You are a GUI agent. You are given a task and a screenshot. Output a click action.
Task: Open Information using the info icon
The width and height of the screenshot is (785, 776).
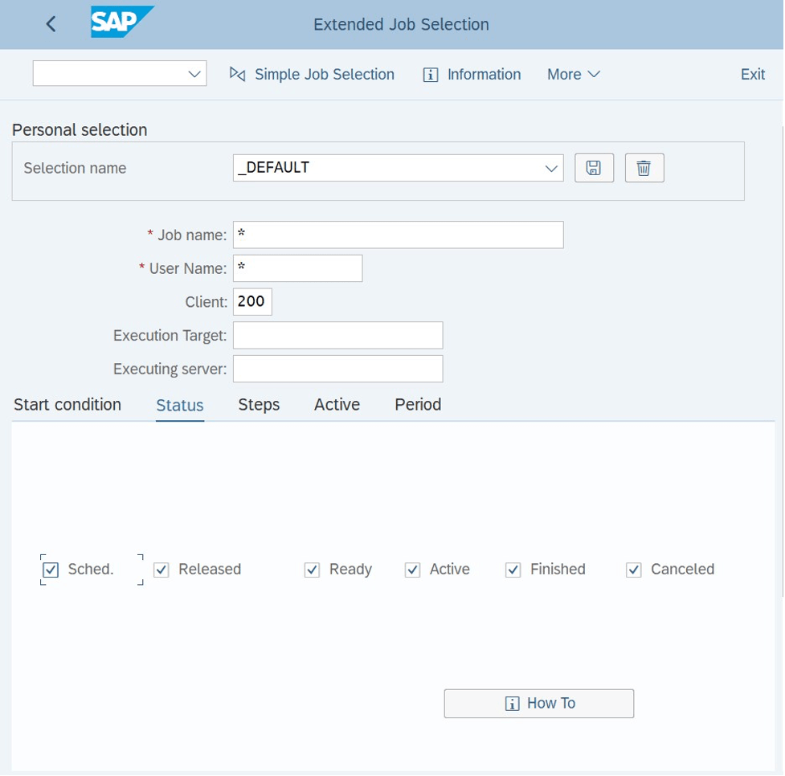click(x=431, y=74)
